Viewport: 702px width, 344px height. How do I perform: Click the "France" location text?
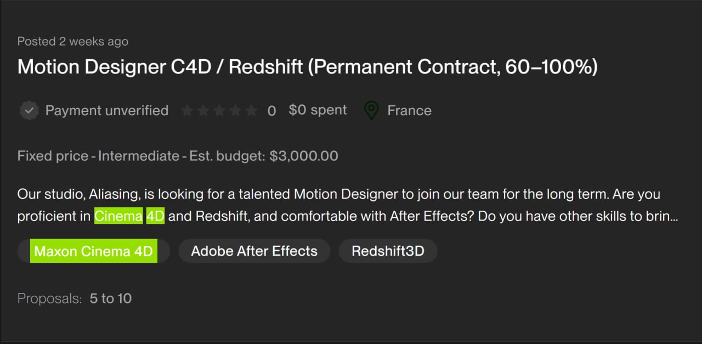click(x=409, y=111)
